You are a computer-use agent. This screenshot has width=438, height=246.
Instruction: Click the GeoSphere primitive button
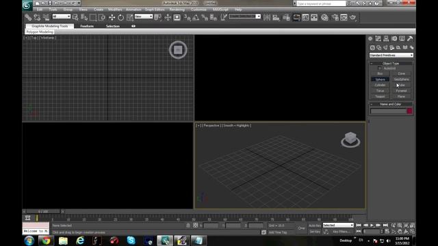click(402, 79)
